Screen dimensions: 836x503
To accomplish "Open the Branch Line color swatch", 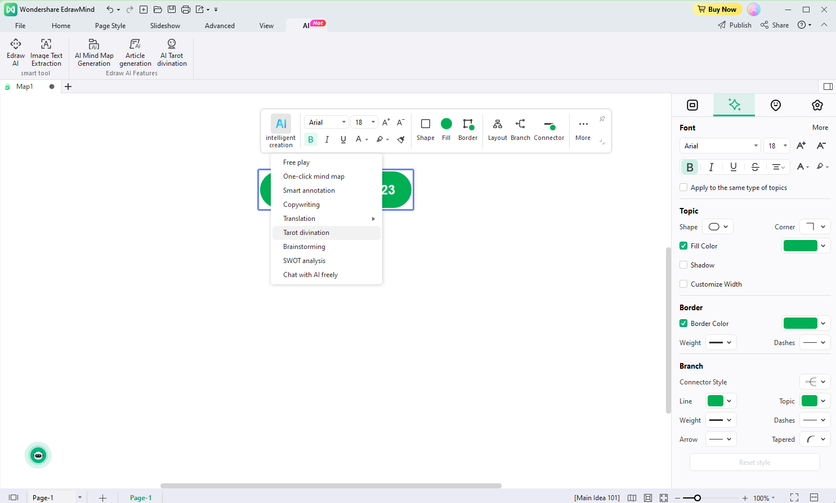I will pyautogui.click(x=716, y=401).
